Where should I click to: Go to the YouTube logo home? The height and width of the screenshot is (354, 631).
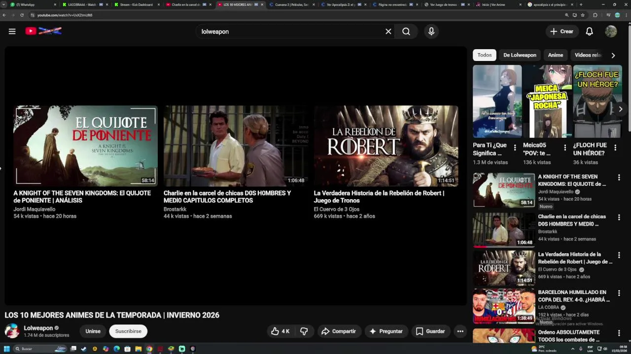tap(43, 31)
